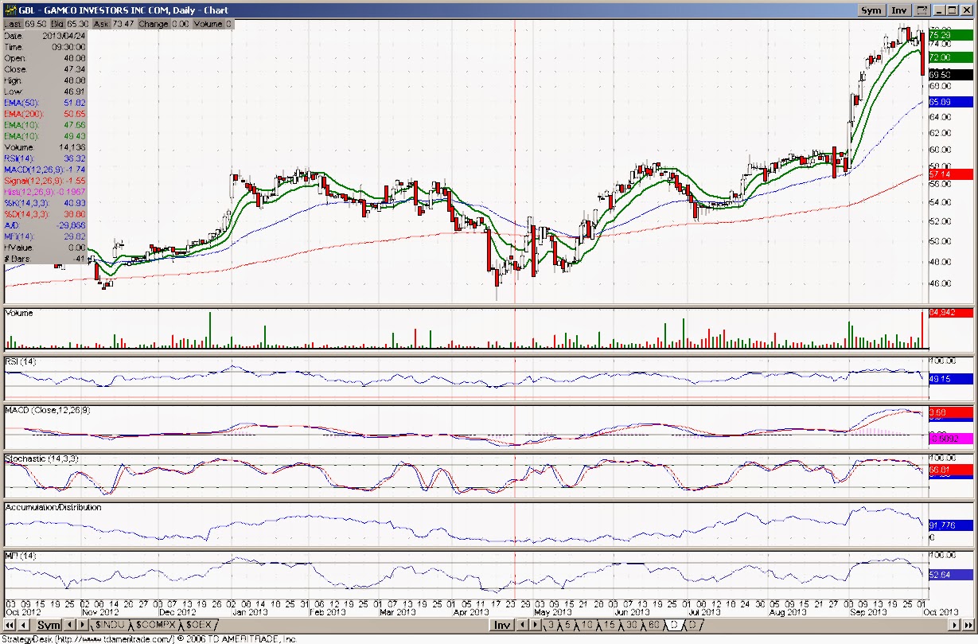The height and width of the screenshot is (644, 978).
Task: Click the Stochastic (14,3,3) panel title
Action: pos(42,459)
